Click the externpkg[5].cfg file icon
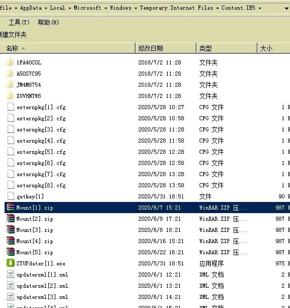The image size is (290, 308). pos(11,152)
